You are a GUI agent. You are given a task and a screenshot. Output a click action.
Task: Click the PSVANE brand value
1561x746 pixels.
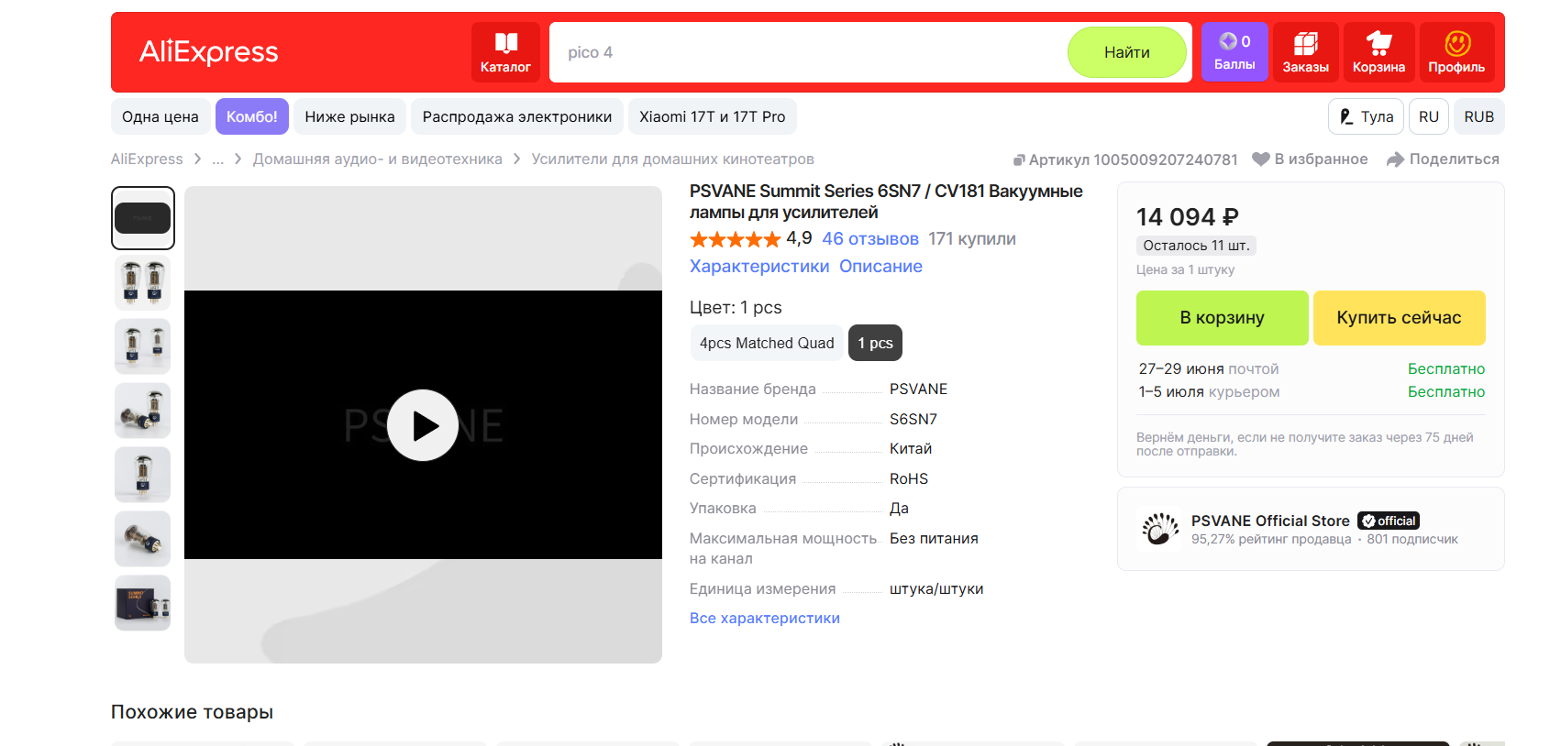point(918,389)
